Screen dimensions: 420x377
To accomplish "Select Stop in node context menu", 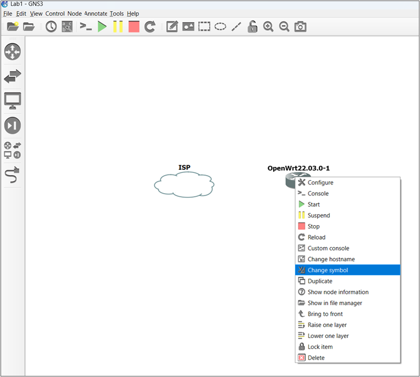I will (x=348, y=226).
